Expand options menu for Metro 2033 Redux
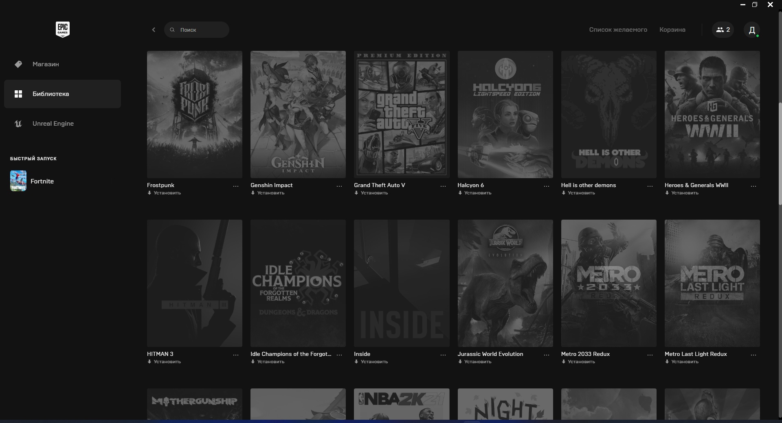This screenshot has height=423, width=782. (650, 355)
